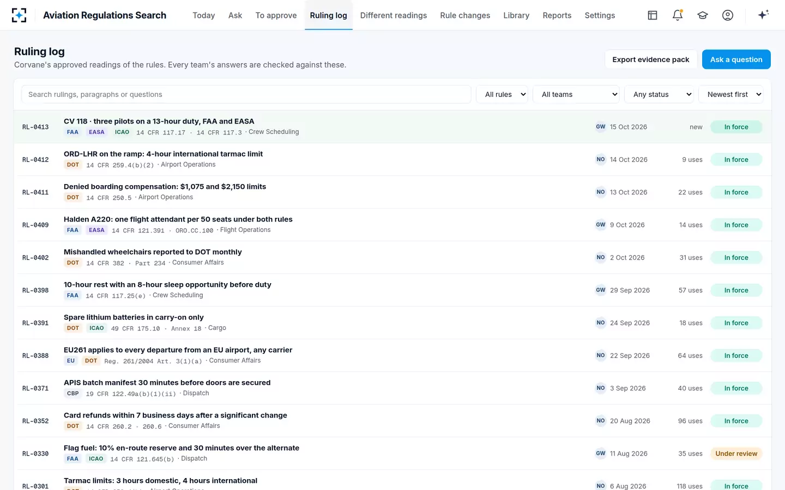Click the RL-0402 ruling ID
The width and height of the screenshot is (785, 490).
coord(35,258)
